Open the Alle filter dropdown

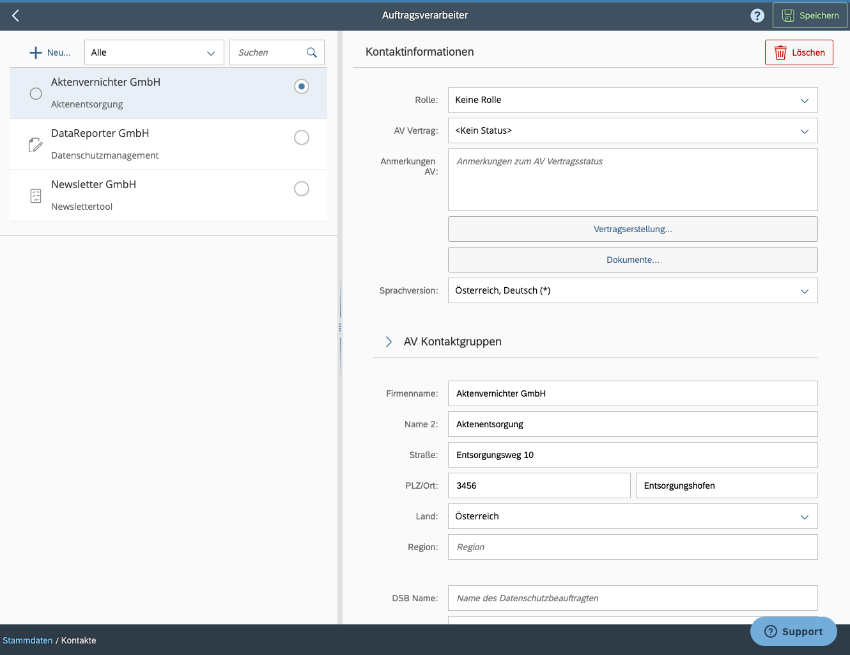tap(153, 52)
